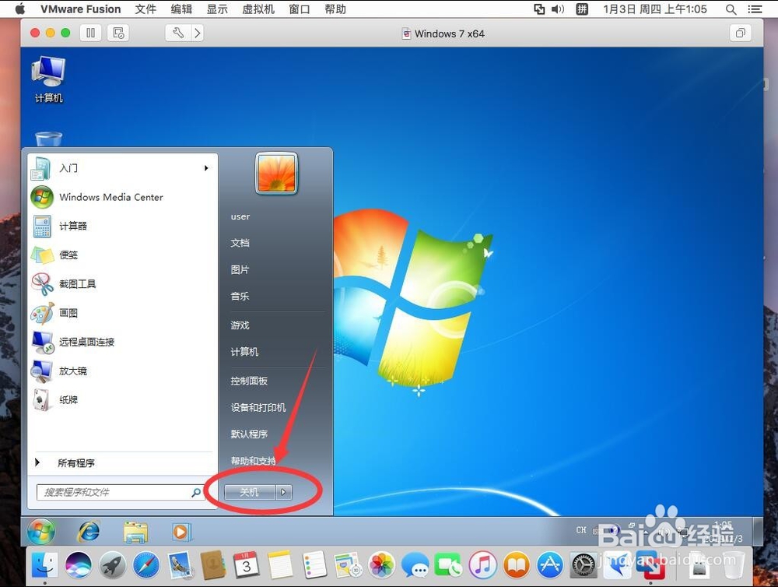The image size is (778, 587).
Task: Click the Windows Start orb
Action: click(x=41, y=532)
